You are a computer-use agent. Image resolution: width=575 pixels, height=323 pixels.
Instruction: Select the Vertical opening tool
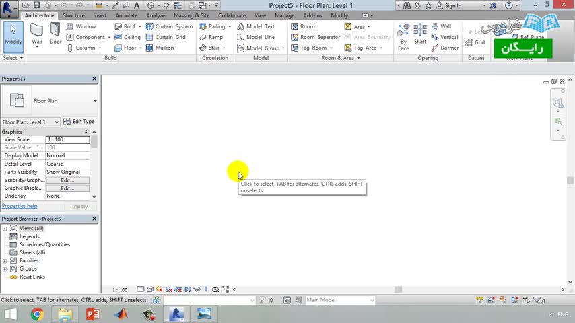(444, 37)
